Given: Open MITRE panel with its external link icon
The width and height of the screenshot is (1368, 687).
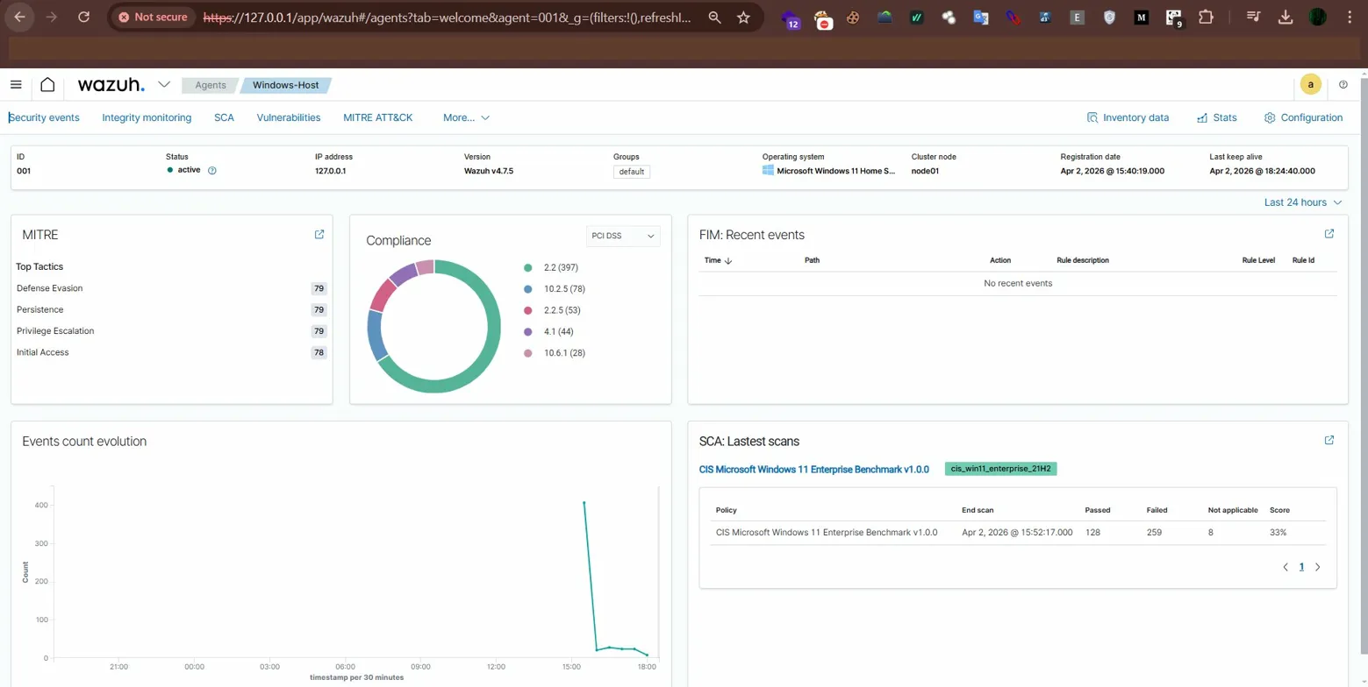Looking at the screenshot, I should (319, 234).
